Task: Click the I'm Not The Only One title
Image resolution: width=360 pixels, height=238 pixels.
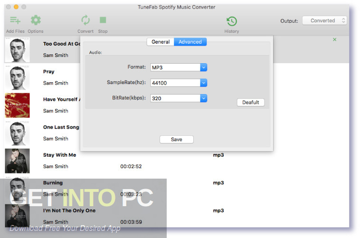Action: point(69,210)
